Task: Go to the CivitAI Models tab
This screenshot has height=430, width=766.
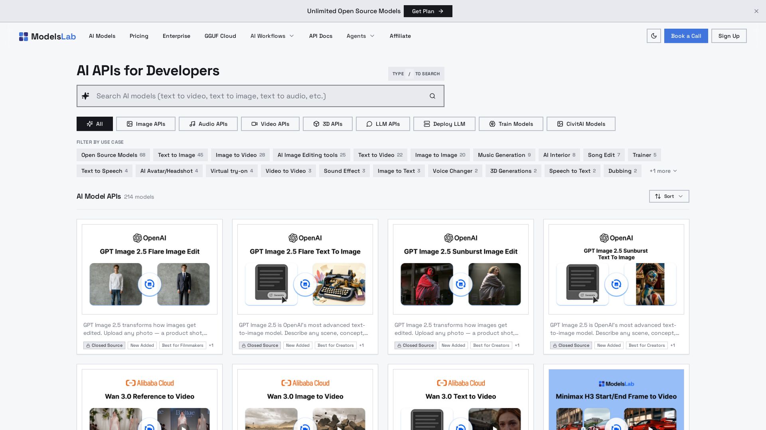Action: tap(581, 124)
